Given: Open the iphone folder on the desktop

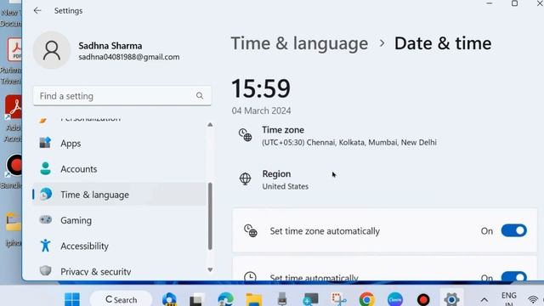Looking at the screenshot, I should (x=13, y=229).
